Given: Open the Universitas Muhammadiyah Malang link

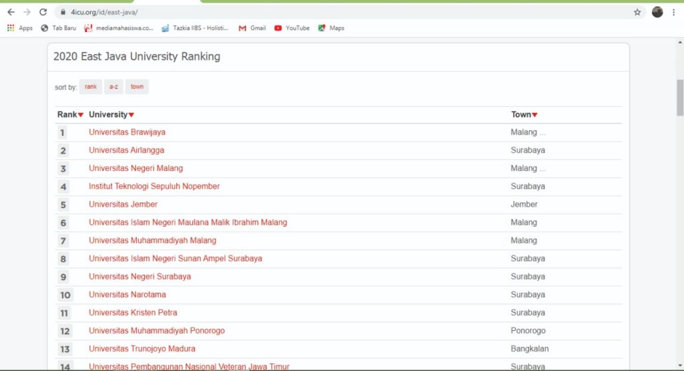Looking at the screenshot, I should (x=152, y=241).
